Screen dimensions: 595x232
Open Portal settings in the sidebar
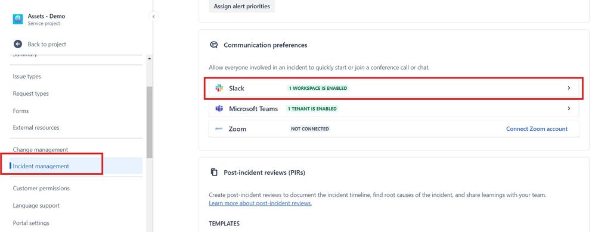31,223
